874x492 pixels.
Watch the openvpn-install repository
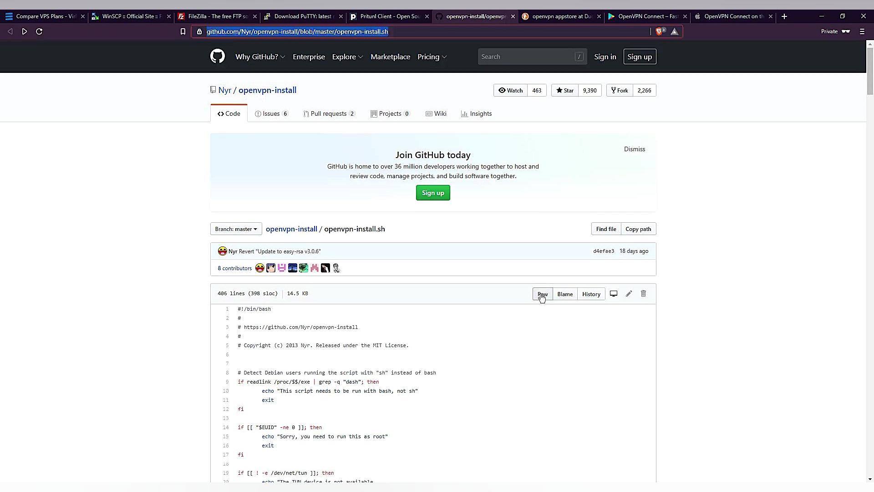[x=510, y=90]
